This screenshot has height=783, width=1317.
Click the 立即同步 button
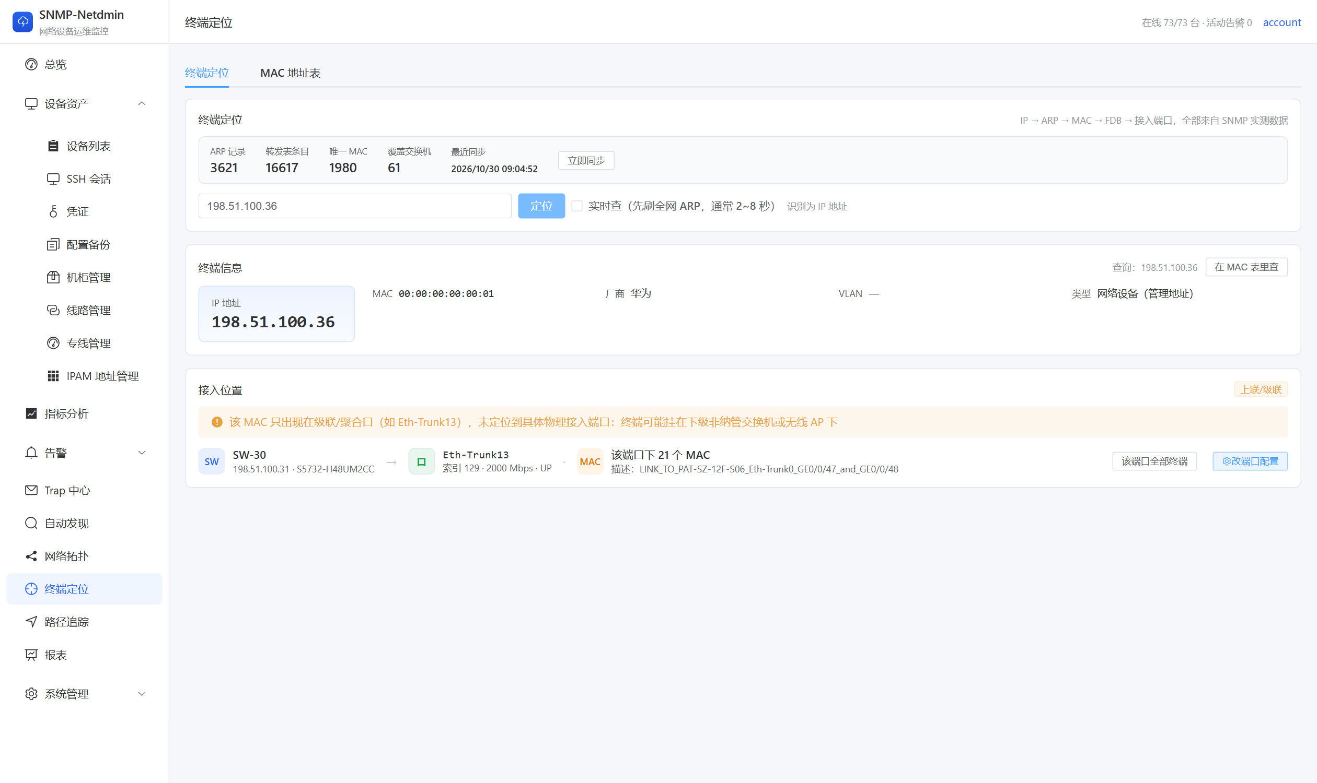coord(586,160)
